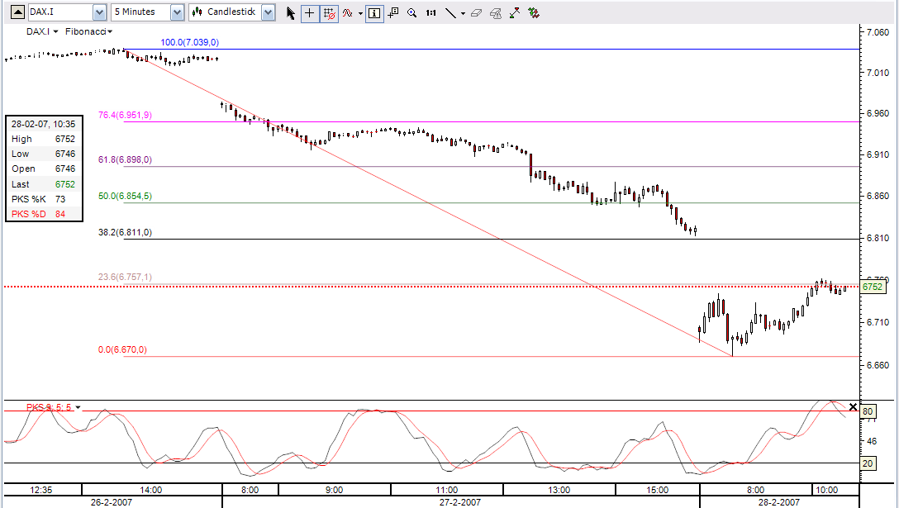Select the arrow pointer tool

[291, 12]
